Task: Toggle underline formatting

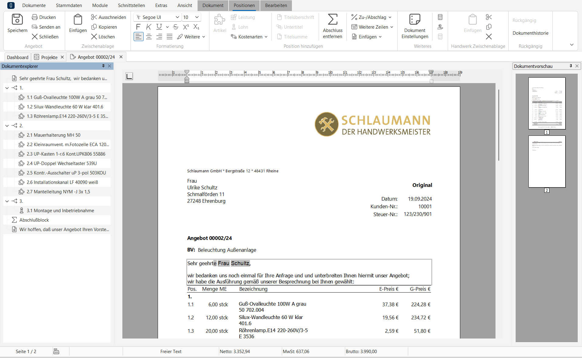Action: click(x=159, y=27)
